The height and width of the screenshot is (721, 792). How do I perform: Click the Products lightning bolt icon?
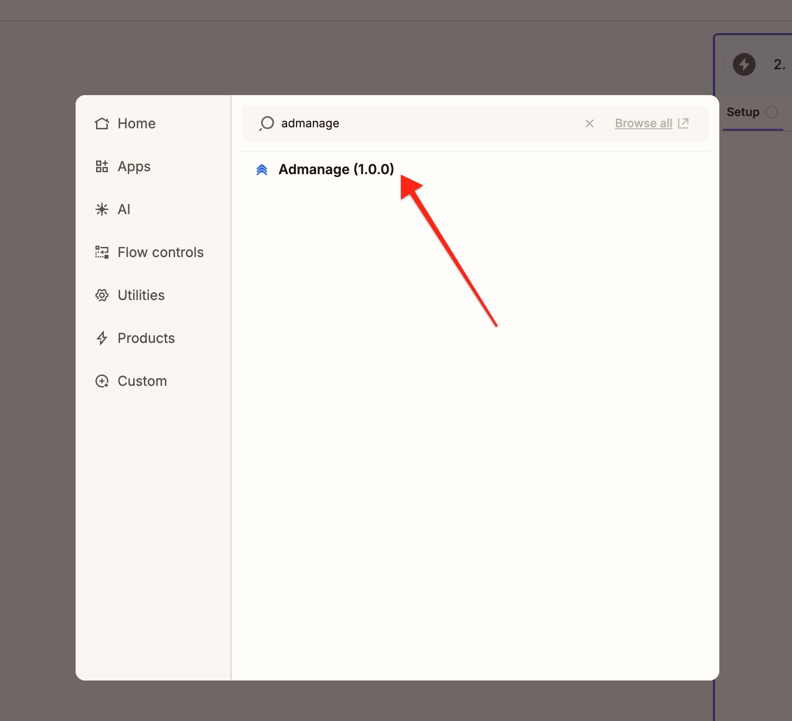point(102,338)
